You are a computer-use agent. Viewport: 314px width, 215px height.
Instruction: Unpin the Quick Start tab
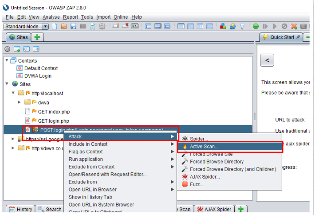click(x=298, y=37)
